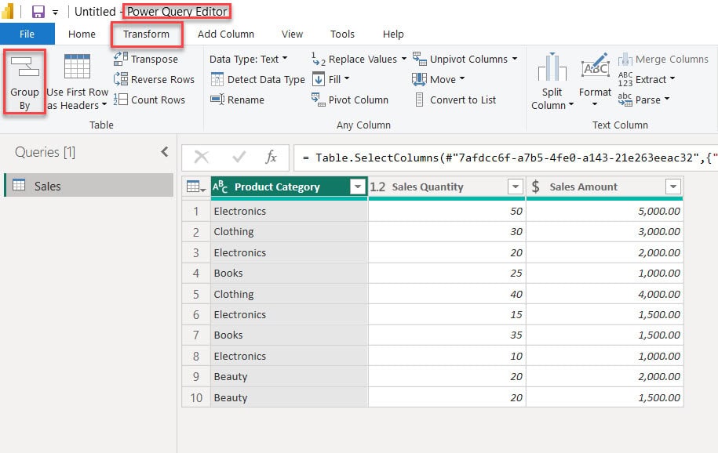
Task: Select row number 7
Action: [196, 335]
